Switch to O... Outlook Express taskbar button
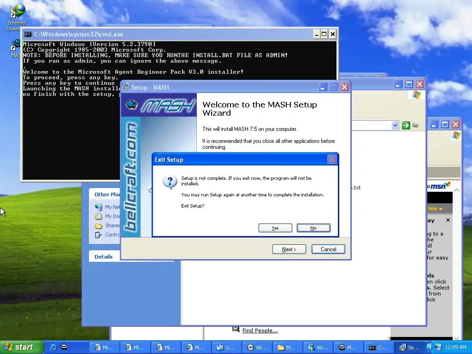The height and width of the screenshot is (354, 472). click(226, 348)
